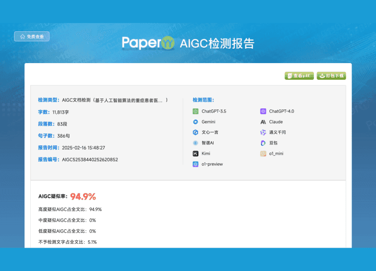
Task: Click the PaperYY logo
Action: tap(148, 43)
